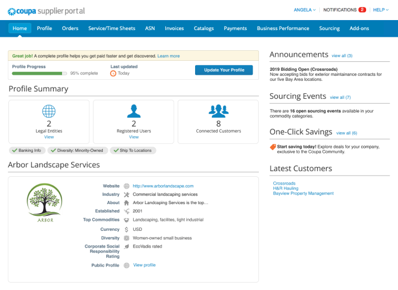Click the Diversity: Minority-Owned checkmark badge
Image resolution: width=398 pixels, height=290 pixels.
(77, 150)
